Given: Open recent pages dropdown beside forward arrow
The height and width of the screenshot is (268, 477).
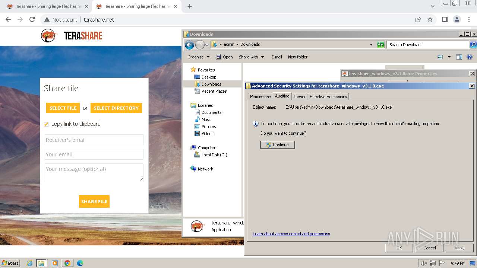Looking at the screenshot, I should coord(207,45).
